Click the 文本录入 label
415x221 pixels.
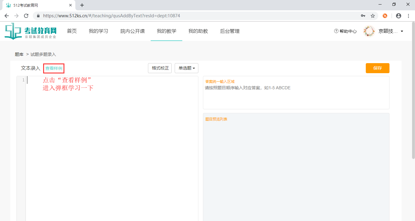point(31,68)
